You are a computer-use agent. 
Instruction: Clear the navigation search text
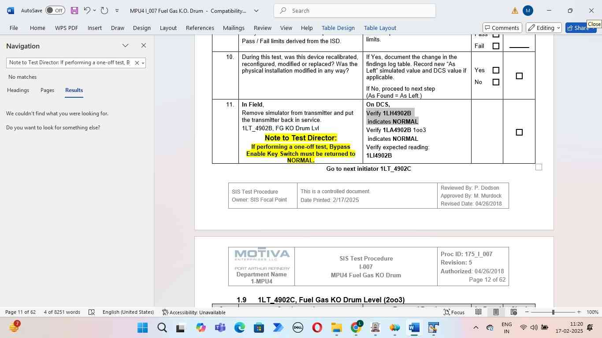(137, 63)
